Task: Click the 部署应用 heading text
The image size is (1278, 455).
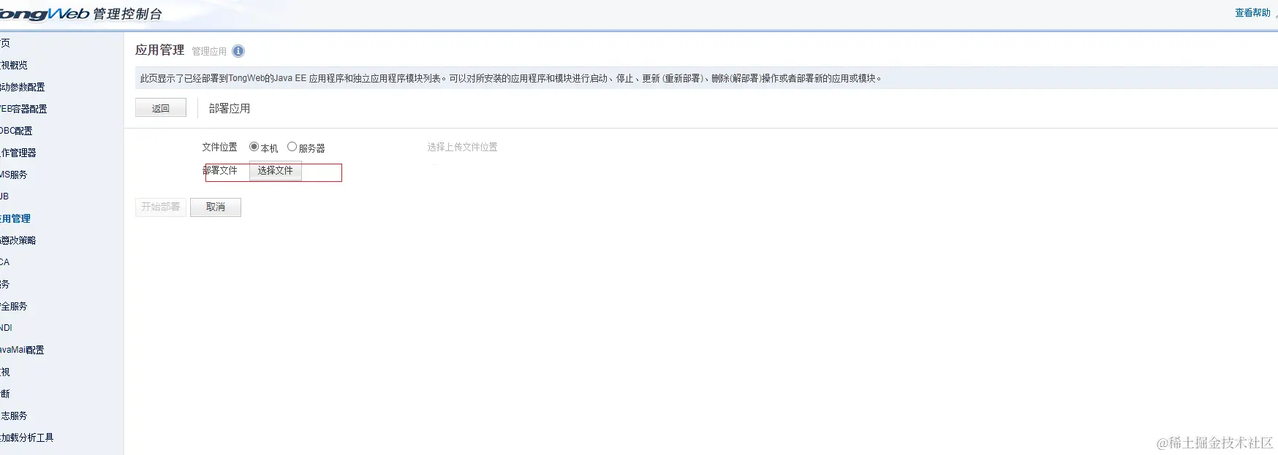Action: click(x=230, y=108)
